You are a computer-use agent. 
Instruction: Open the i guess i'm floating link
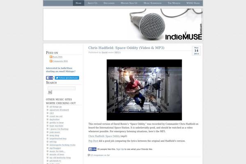click(59, 129)
